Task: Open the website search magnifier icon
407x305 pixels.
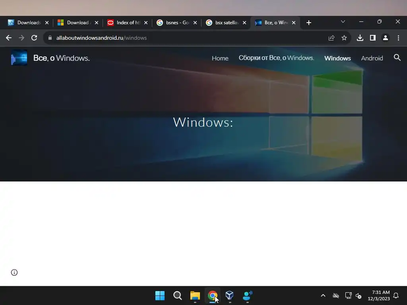Action: tap(397, 58)
